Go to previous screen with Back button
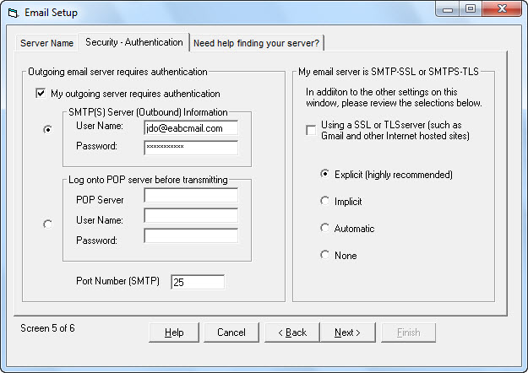Viewport: 528px width, 373px height. pos(292,332)
